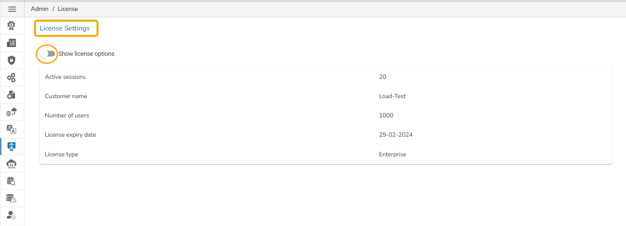Click the user badge icon in sidebar

(12, 26)
